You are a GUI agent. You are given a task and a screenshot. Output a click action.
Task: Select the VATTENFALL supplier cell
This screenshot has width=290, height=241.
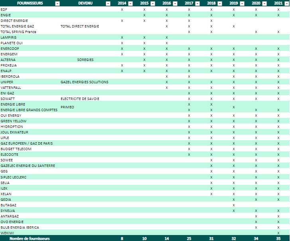coord(30,88)
